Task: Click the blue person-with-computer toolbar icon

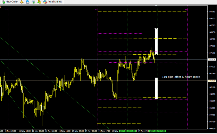Action: pyautogui.click(x=28, y=2)
